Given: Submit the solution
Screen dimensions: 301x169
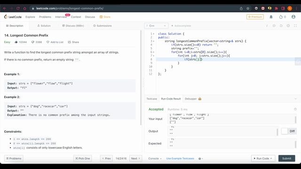Looking at the screenshot, I should (x=286, y=159).
